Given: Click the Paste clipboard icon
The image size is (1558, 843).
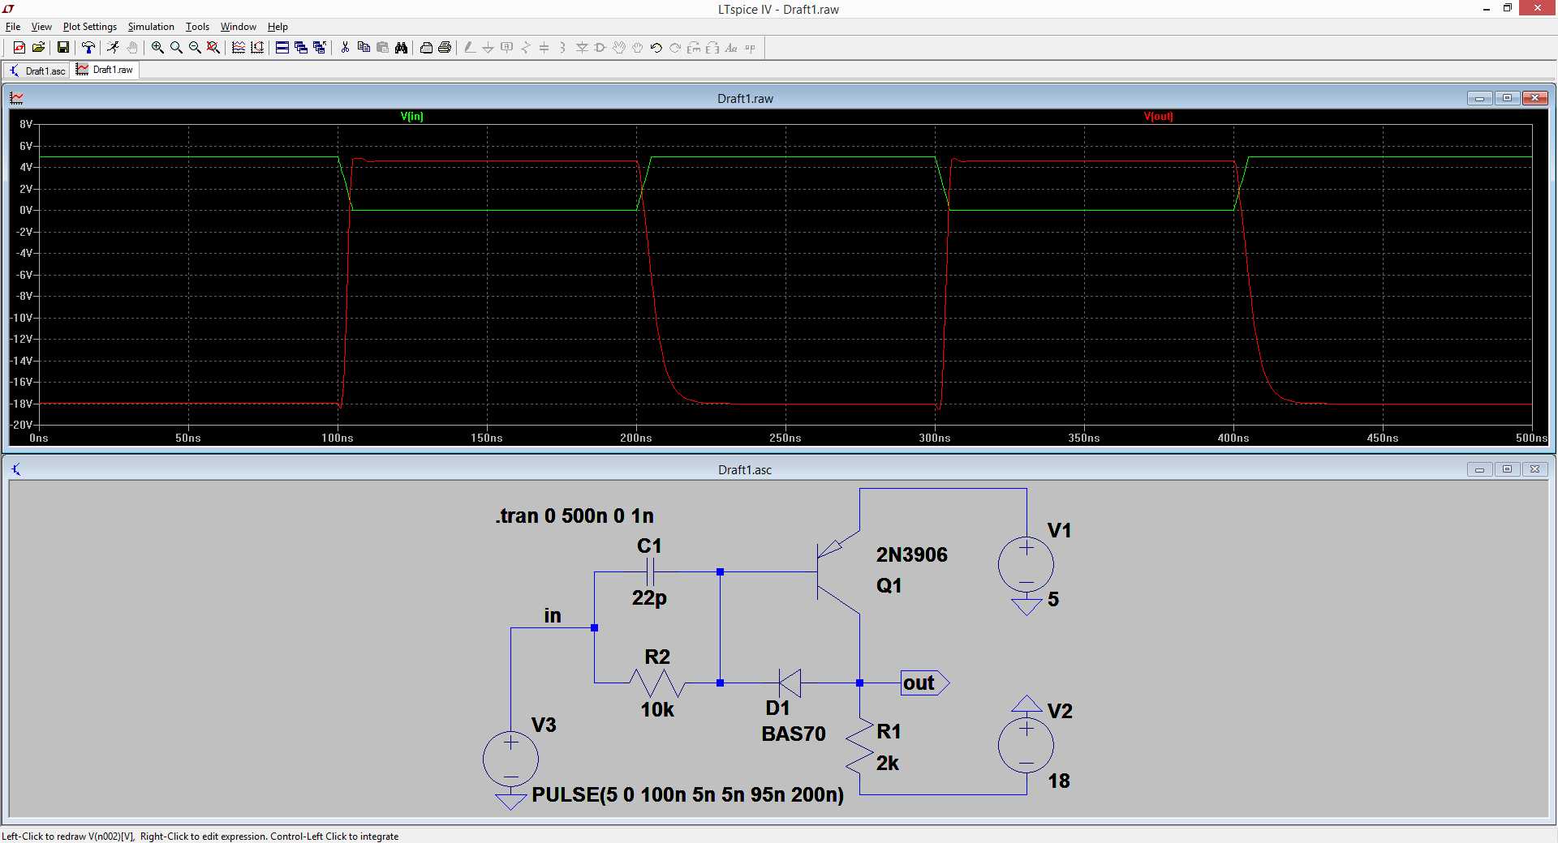Looking at the screenshot, I should point(382,48).
